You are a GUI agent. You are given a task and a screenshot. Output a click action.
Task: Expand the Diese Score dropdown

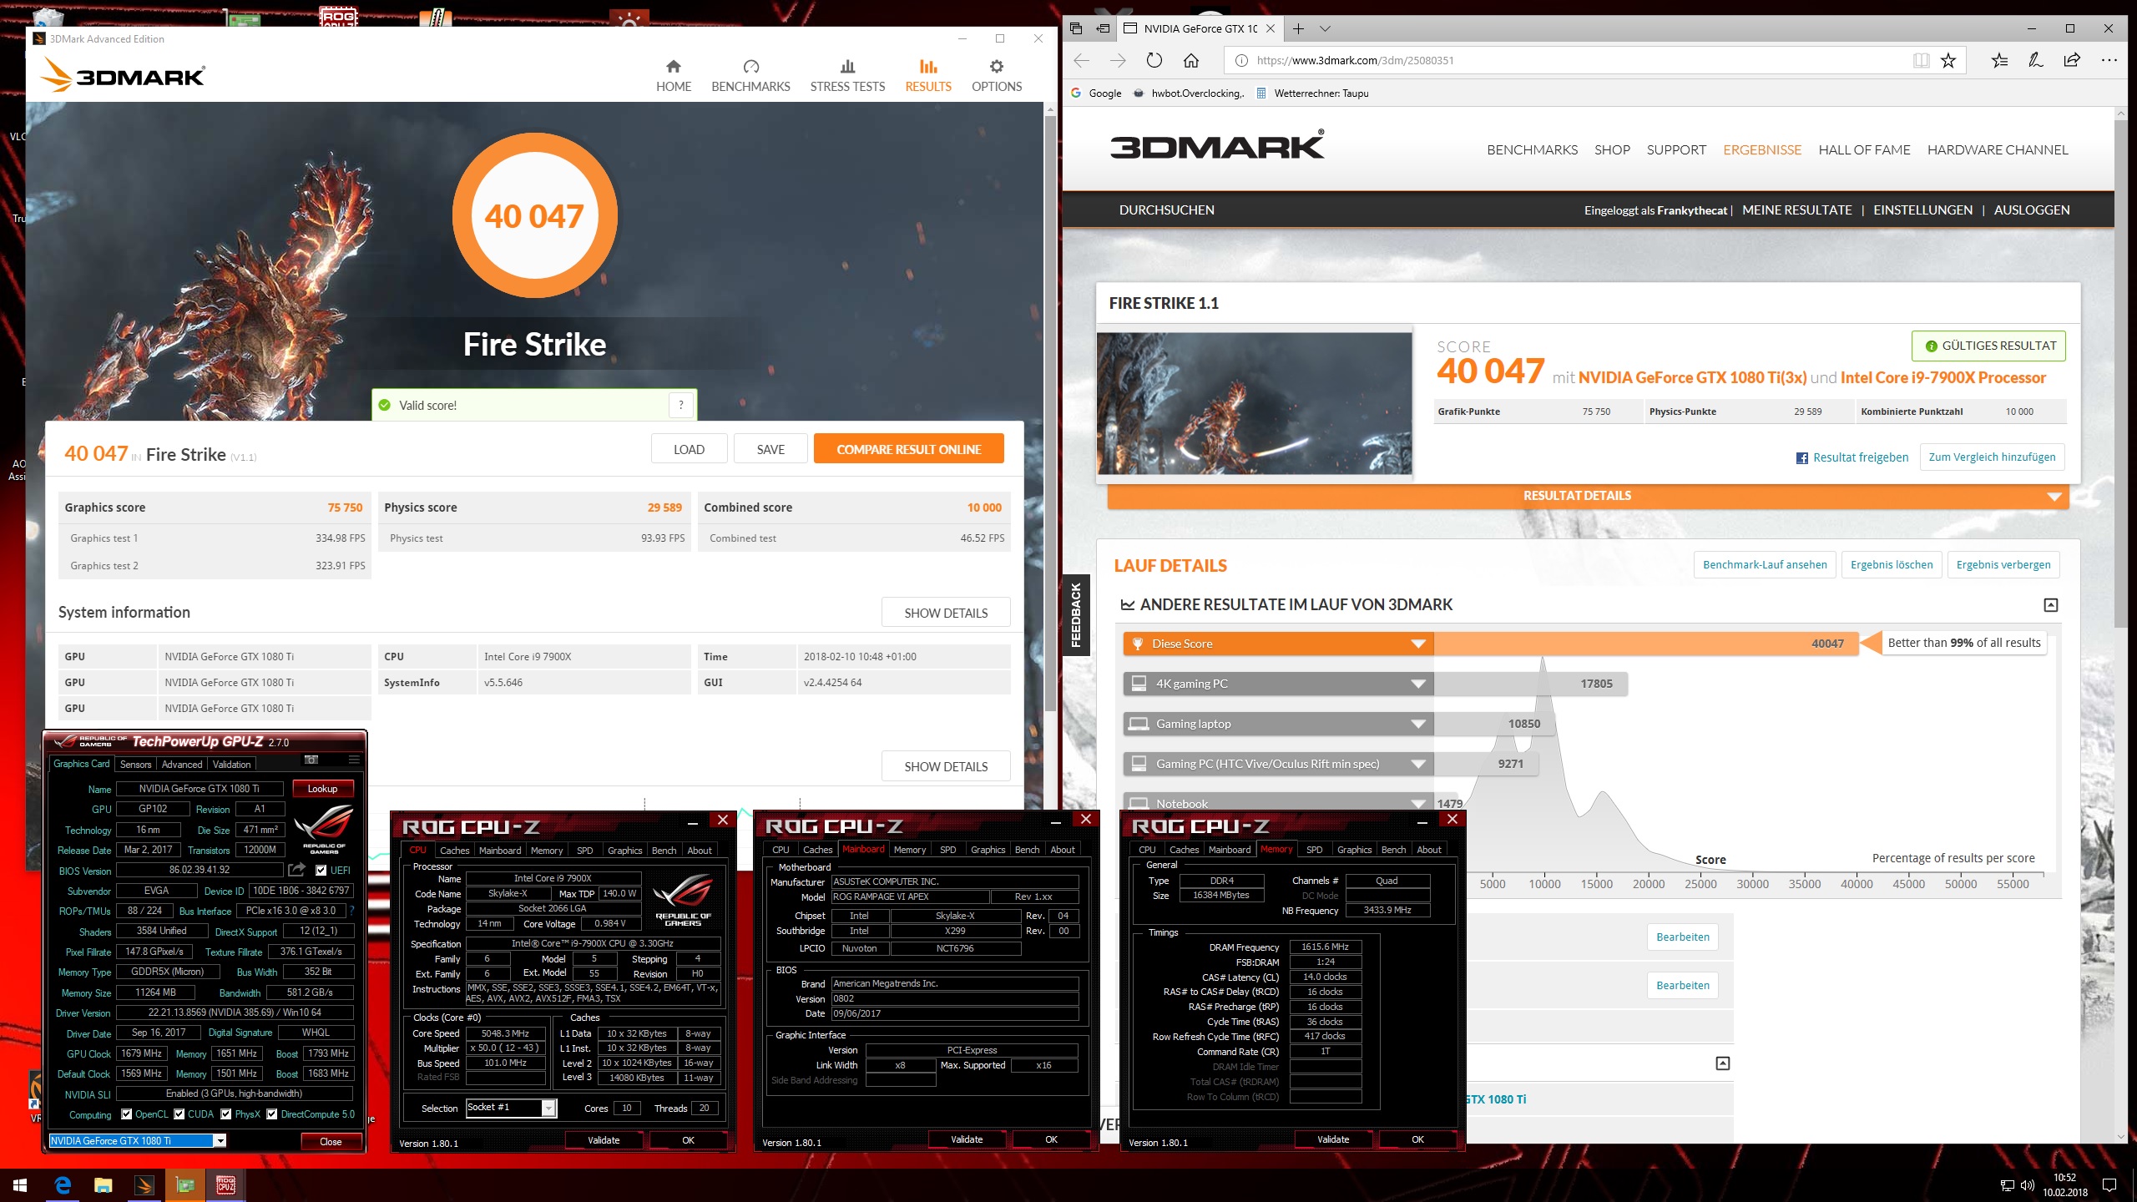[1417, 644]
